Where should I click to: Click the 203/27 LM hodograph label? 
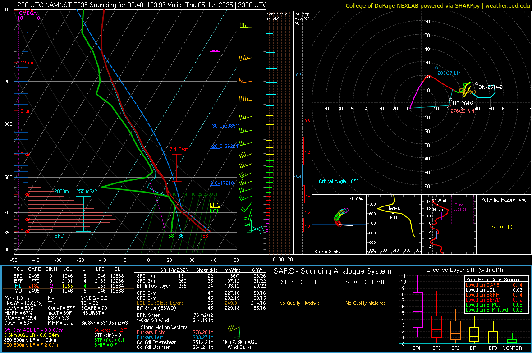point(449,73)
